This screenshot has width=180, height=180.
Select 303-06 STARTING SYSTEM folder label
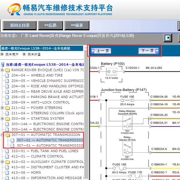click(38, 118)
